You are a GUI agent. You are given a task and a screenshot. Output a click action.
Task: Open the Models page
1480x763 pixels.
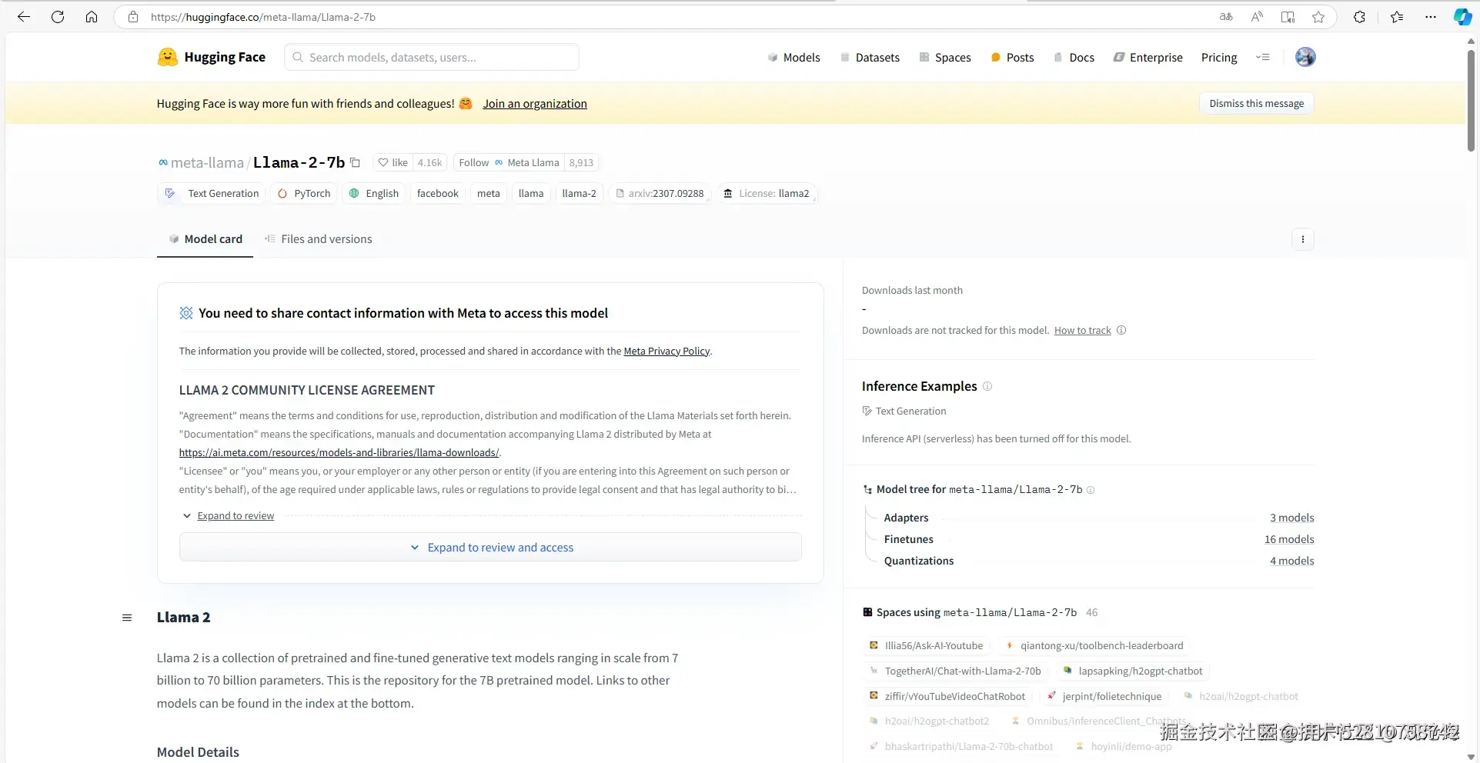click(x=794, y=58)
